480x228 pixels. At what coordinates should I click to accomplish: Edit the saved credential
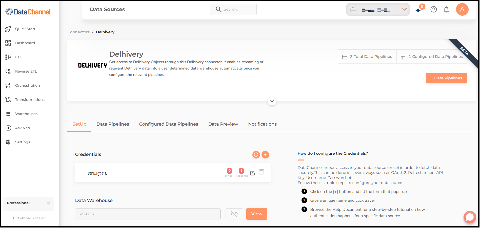253,173
